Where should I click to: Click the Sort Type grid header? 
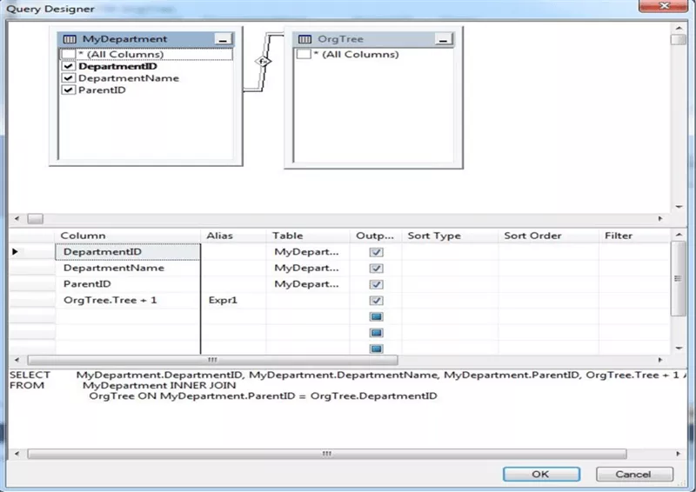(x=450, y=236)
